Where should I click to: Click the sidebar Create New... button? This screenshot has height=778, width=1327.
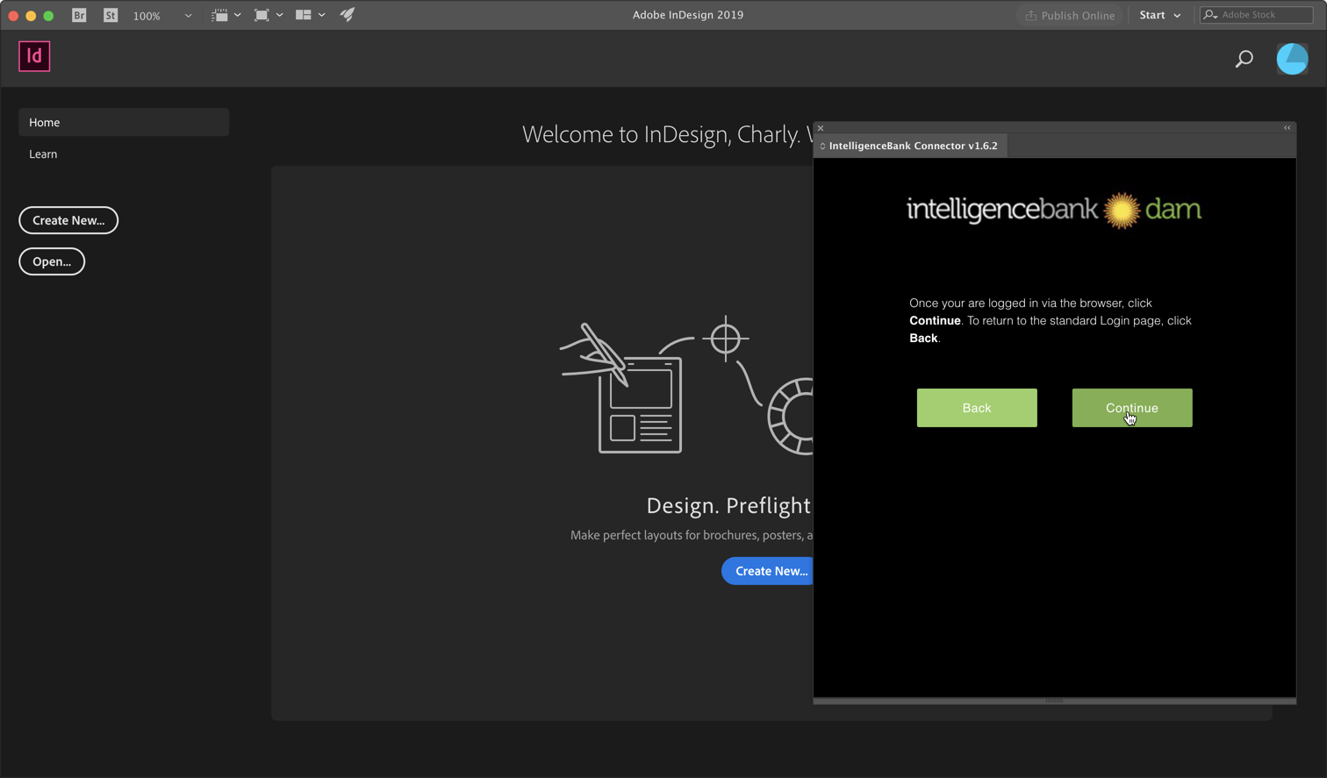click(x=68, y=220)
